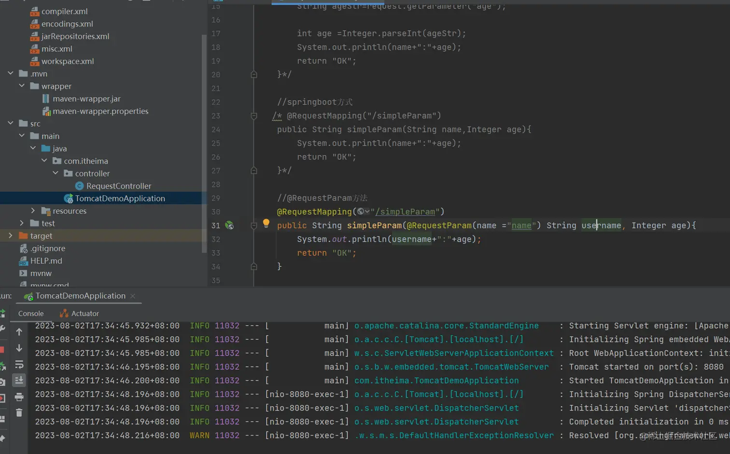Fold the code block at line 31
Viewport: 730px width, 454px height.
click(254, 225)
